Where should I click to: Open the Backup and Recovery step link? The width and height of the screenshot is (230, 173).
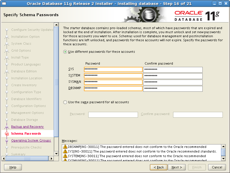(x=27, y=127)
